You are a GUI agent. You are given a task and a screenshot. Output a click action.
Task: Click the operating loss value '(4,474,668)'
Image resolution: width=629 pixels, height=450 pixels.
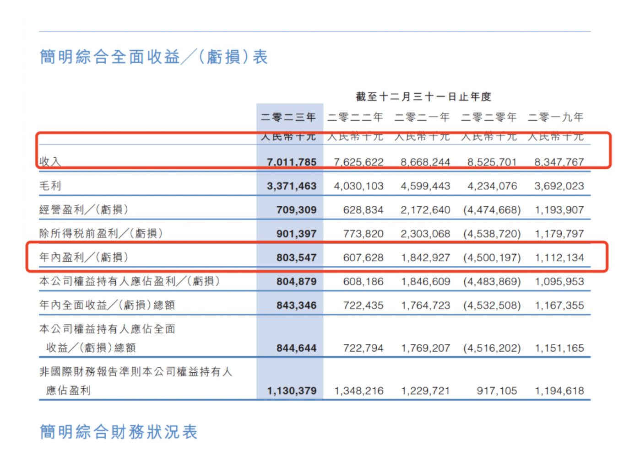pos(492,210)
